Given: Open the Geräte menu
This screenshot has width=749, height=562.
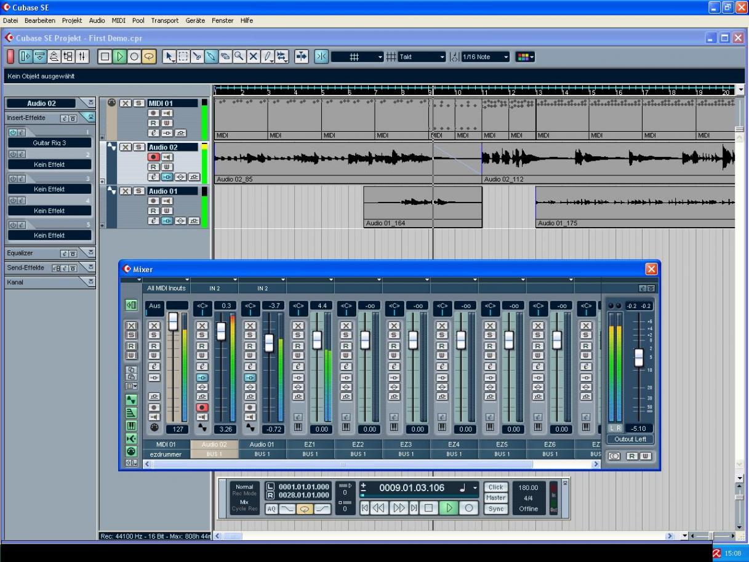Looking at the screenshot, I should (196, 20).
